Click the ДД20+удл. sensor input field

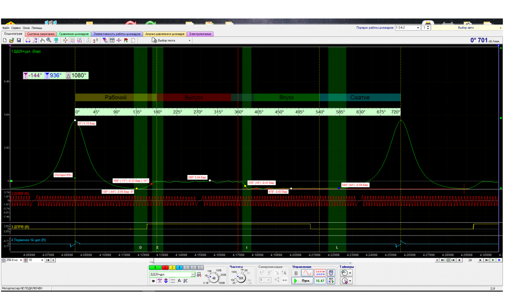tap(172, 274)
